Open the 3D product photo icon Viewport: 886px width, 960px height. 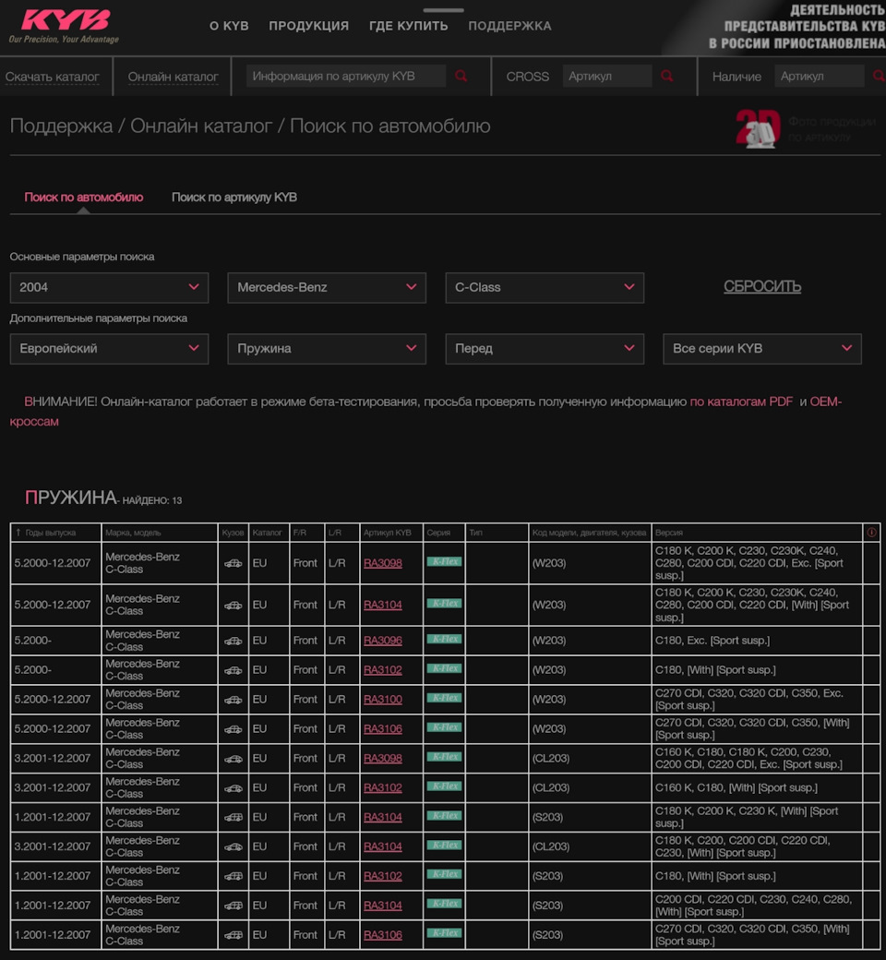click(x=758, y=128)
